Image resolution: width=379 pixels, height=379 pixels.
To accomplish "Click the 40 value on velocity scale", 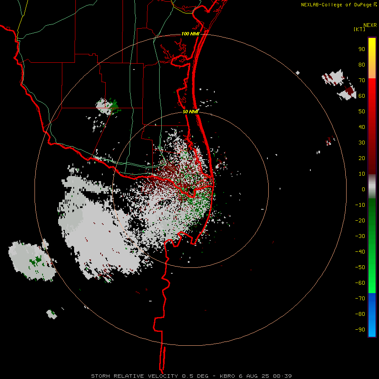I will pyautogui.click(x=362, y=127).
